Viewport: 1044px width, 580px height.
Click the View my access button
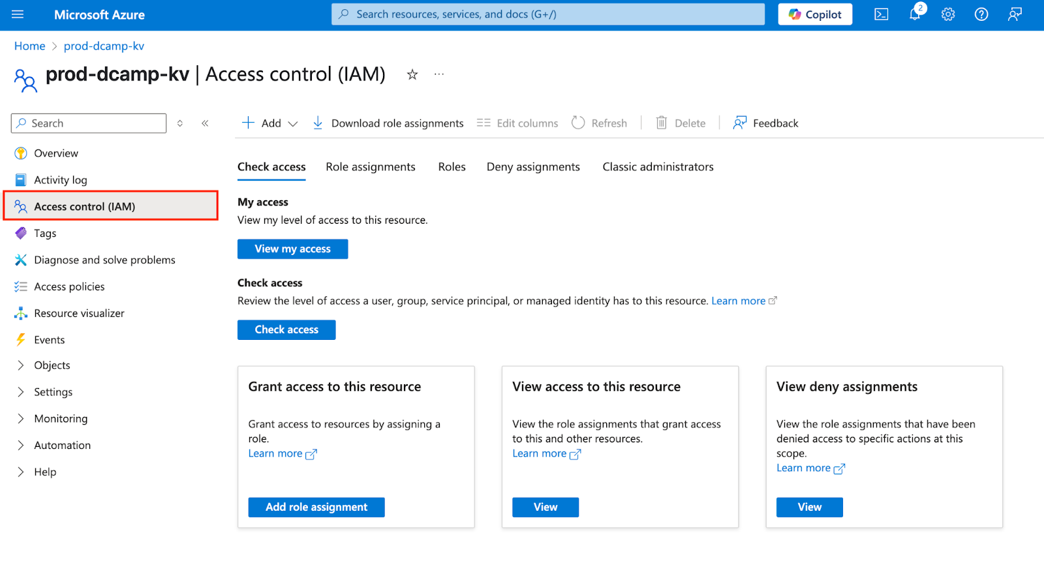pyautogui.click(x=292, y=249)
